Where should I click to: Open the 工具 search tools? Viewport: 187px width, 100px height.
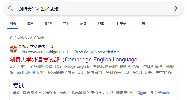[142, 23]
